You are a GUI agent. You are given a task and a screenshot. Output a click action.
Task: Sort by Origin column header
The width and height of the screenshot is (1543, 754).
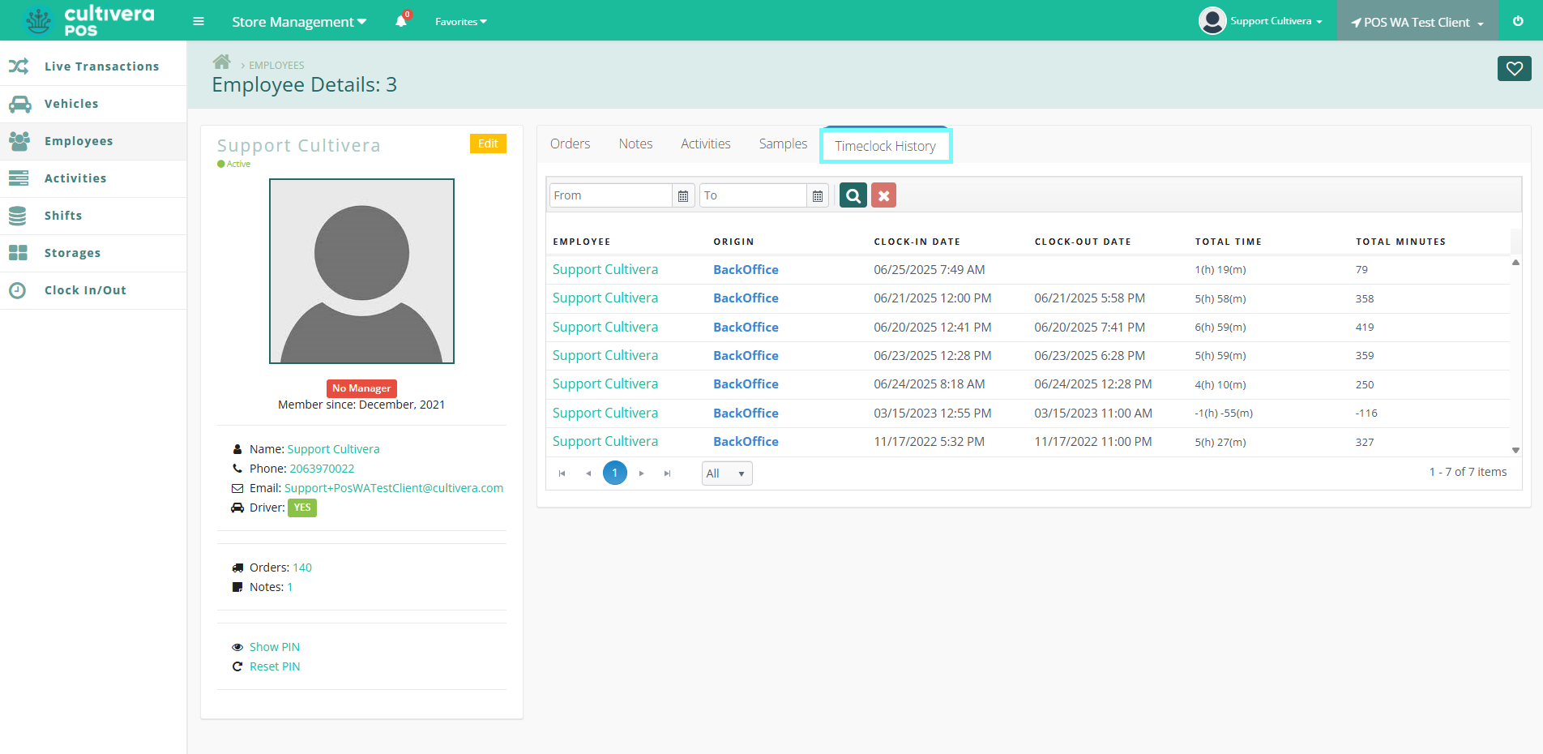[733, 242]
